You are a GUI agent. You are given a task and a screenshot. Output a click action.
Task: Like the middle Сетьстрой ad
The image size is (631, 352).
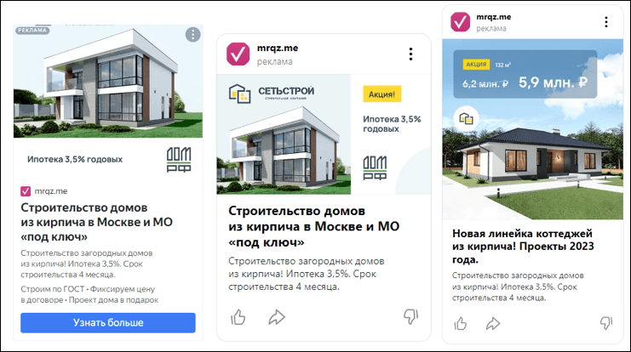pyautogui.click(x=238, y=317)
